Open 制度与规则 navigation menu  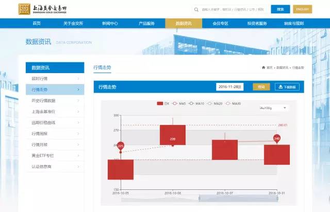pos(294,23)
